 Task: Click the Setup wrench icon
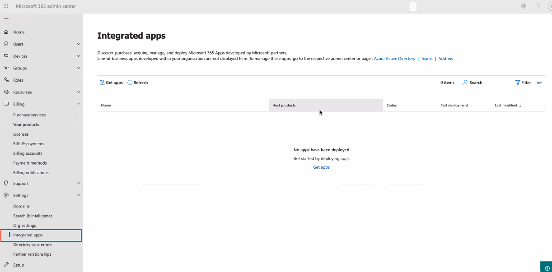click(x=6, y=265)
